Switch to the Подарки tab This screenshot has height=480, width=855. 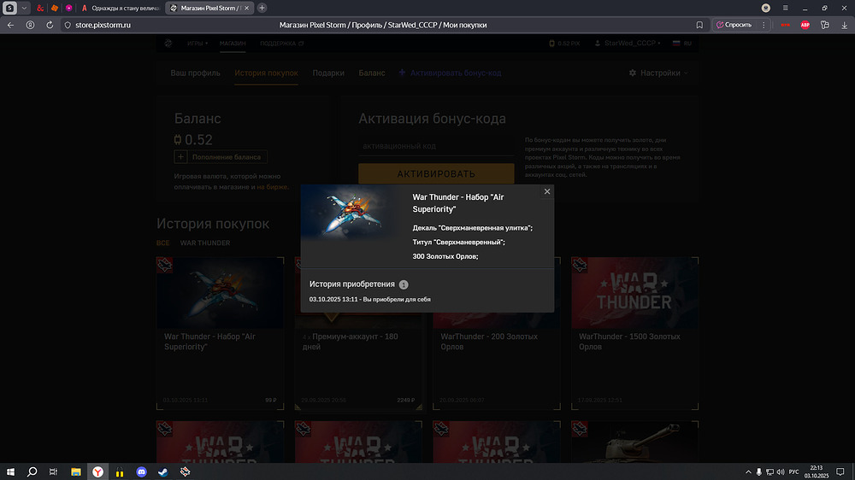(x=328, y=73)
